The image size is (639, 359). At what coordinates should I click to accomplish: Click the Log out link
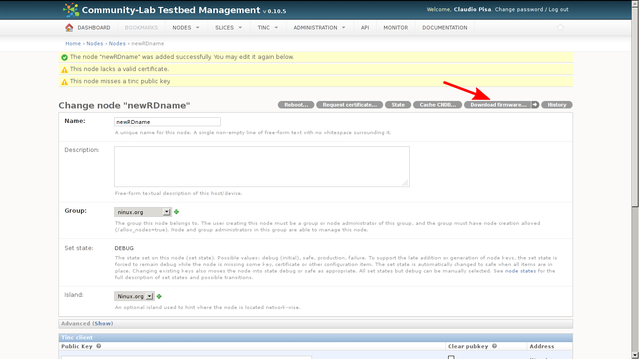559,9
